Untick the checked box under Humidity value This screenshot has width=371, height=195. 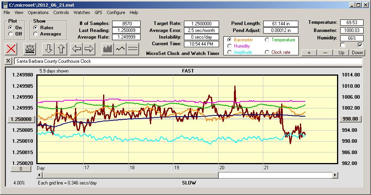(360, 45)
